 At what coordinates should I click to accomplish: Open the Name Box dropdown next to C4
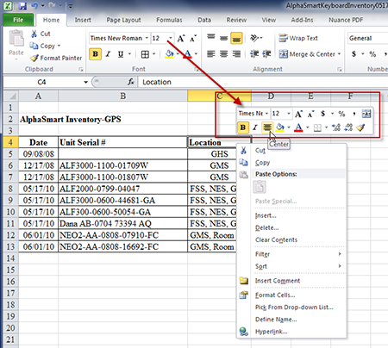85,82
